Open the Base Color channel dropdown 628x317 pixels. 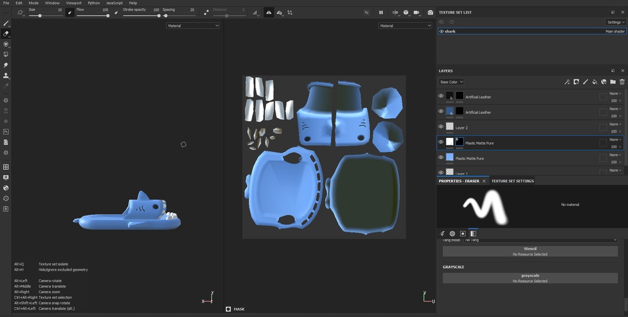coord(451,82)
